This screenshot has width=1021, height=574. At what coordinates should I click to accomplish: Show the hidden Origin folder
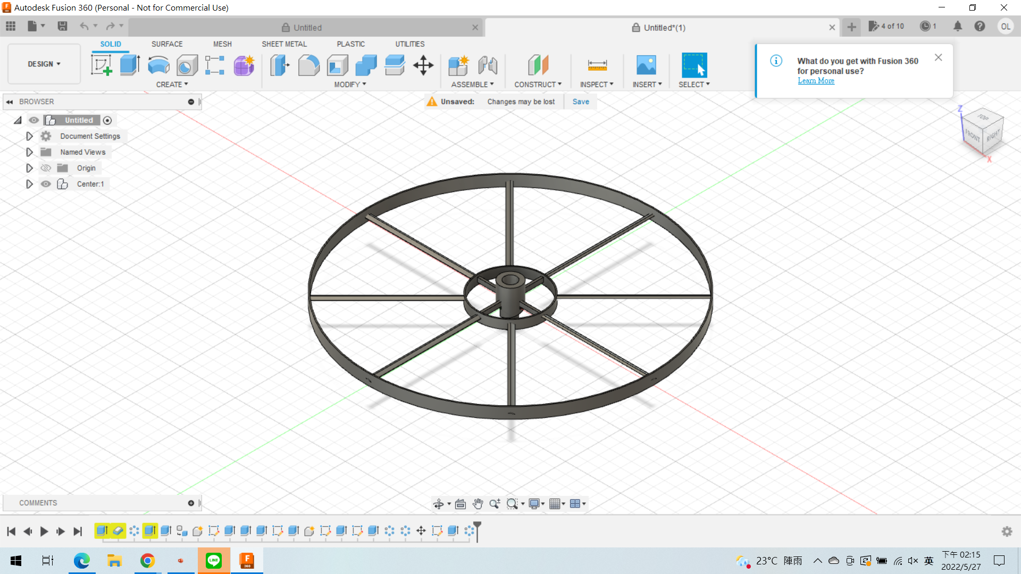click(x=46, y=168)
